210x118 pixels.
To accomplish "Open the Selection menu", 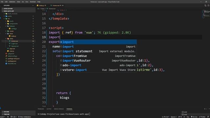I will [12, 2].
